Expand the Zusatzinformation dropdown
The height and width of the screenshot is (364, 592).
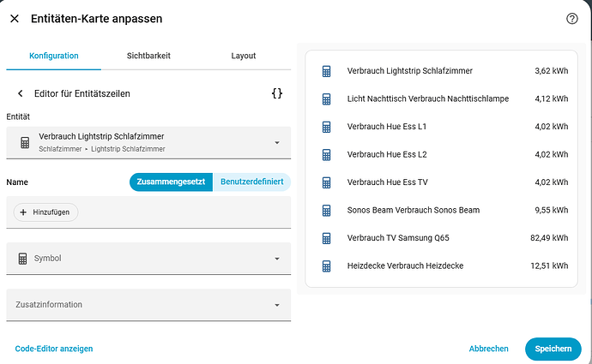[x=277, y=305]
